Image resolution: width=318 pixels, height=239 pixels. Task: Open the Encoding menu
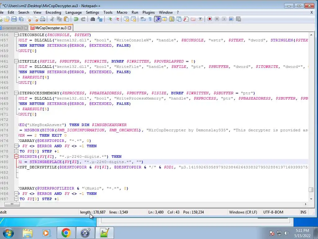[53, 12]
